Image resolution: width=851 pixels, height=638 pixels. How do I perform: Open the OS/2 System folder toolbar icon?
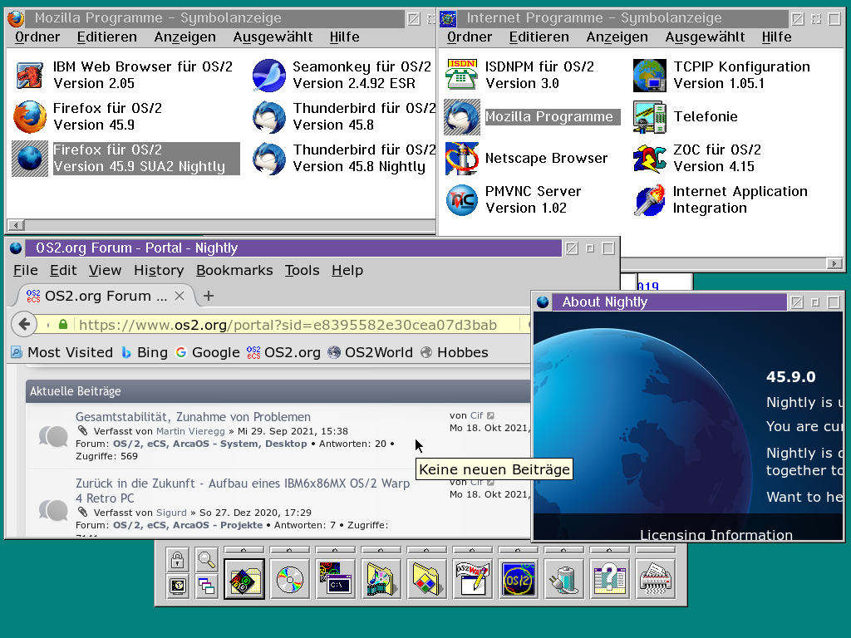tap(244, 579)
